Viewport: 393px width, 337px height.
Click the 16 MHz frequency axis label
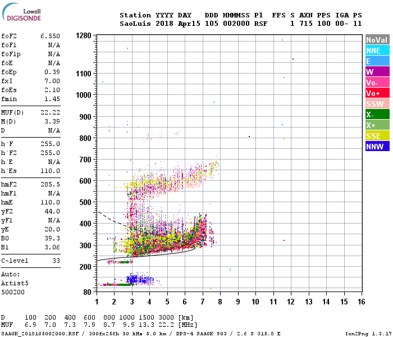(x=362, y=302)
